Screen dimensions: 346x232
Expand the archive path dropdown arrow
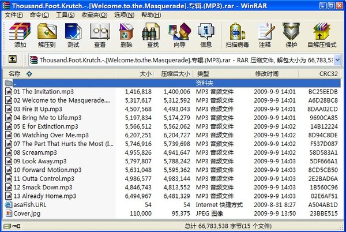(337, 60)
